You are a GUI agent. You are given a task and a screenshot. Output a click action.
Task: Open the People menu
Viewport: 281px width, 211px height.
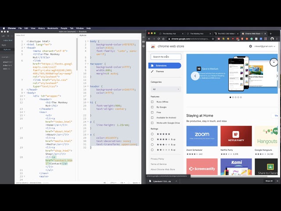pyautogui.click(x=64, y=28)
